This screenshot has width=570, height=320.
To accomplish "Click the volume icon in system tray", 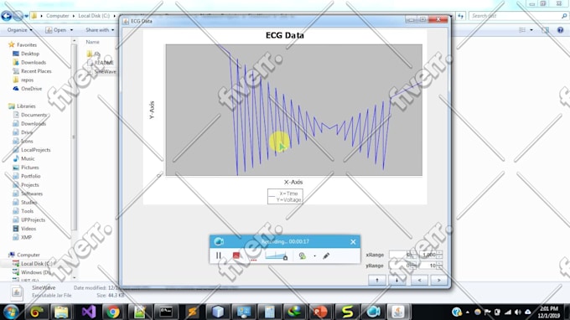I will pyautogui.click(x=518, y=312).
